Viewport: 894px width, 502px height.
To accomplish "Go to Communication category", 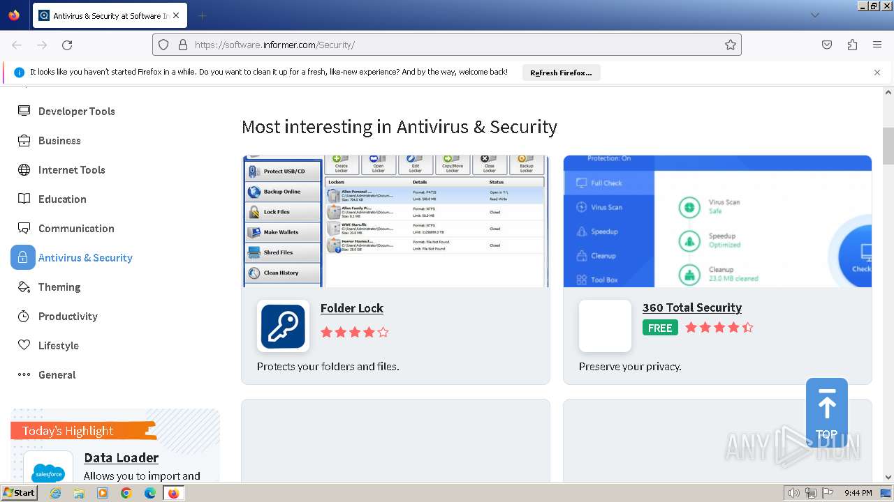I will coord(76,228).
